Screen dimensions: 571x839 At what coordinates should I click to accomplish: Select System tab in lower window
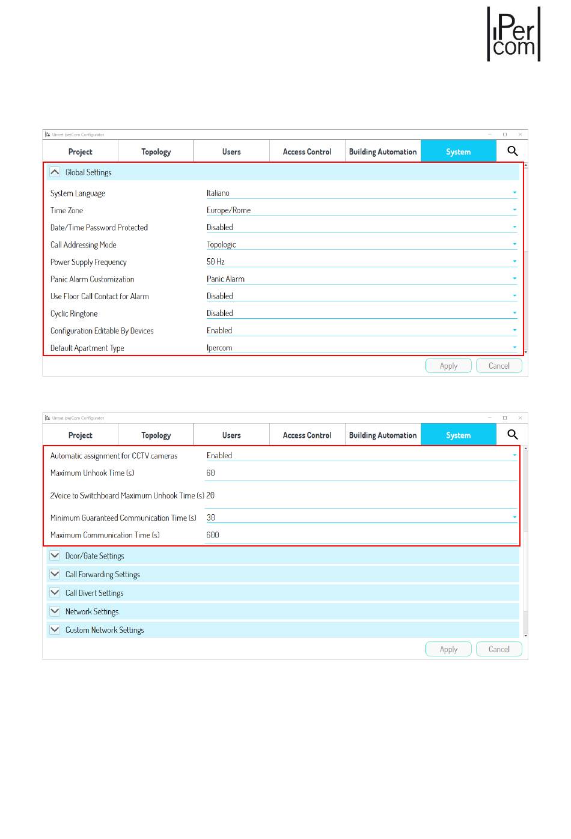tap(459, 435)
